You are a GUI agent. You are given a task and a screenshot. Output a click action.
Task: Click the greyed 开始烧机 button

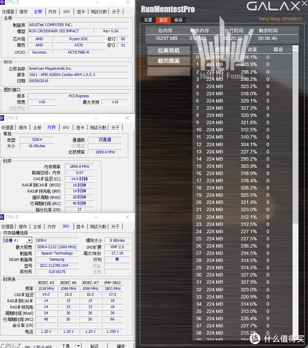(x=168, y=71)
